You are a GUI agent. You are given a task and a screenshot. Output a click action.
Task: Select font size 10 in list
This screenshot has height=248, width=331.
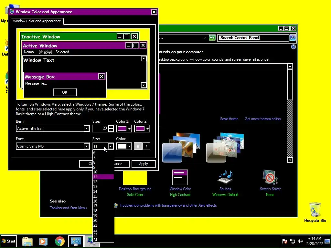coord(103,172)
